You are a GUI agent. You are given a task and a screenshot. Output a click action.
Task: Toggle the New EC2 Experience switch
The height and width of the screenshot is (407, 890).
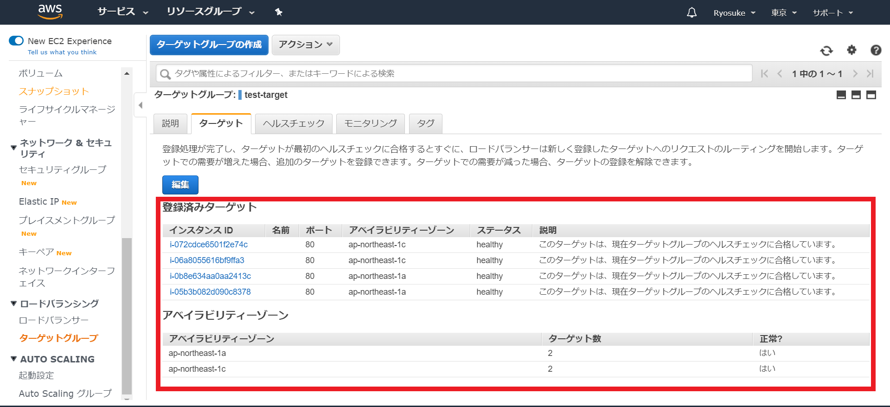16,41
